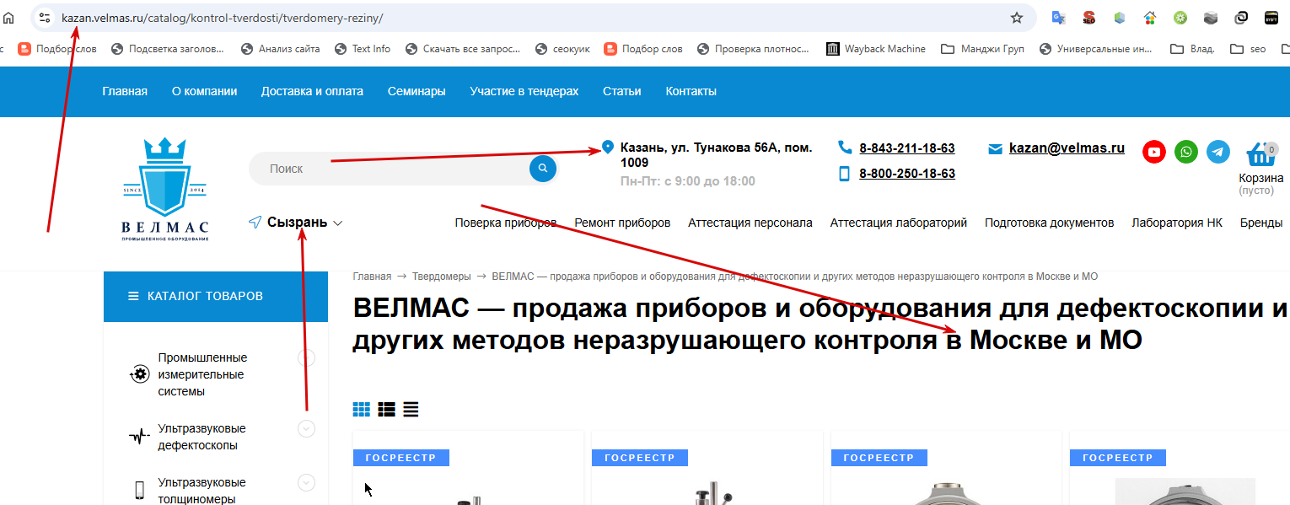The image size is (1290, 505).
Task: Open Лаборатория НК link
Action: 1177,223
